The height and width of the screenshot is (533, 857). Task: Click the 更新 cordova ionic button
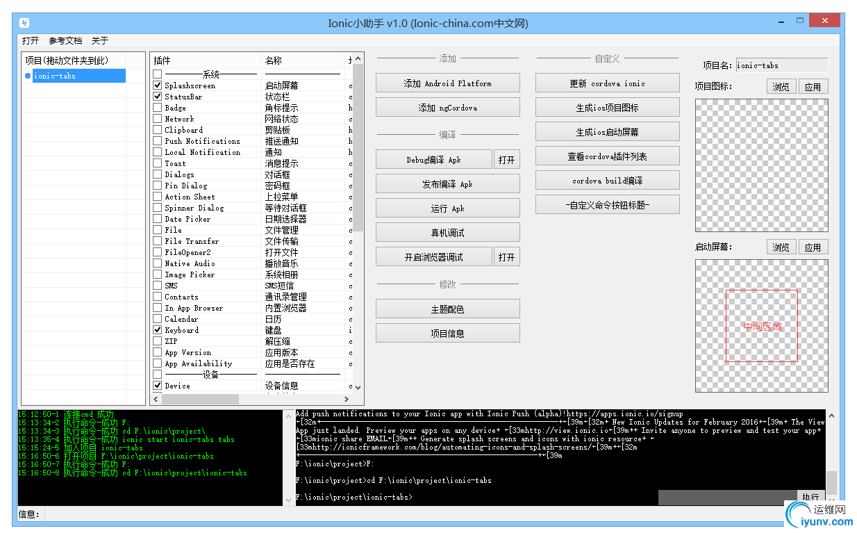[x=607, y=82]
